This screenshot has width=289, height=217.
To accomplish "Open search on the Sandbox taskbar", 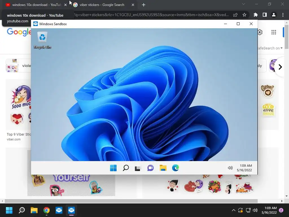I will (x=126, y=168).
